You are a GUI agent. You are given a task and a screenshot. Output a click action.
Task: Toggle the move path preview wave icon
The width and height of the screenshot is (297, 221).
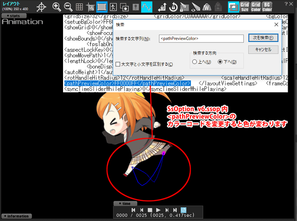pyautogui.click(x=147, y=7)
